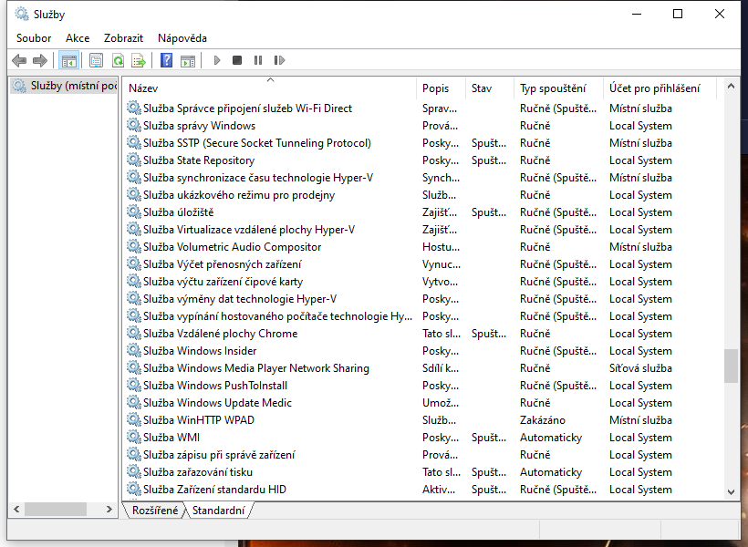Open the Zobrazit menu

[123, 38]
